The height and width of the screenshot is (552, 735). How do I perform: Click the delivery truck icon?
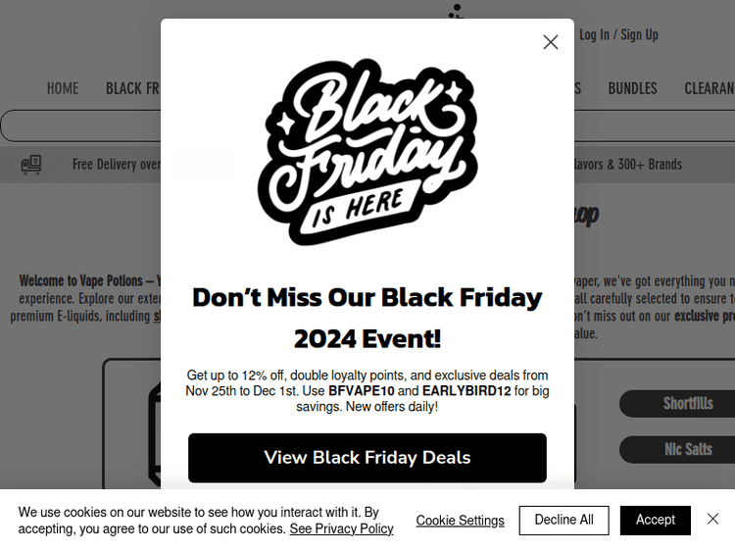point(31,165)
